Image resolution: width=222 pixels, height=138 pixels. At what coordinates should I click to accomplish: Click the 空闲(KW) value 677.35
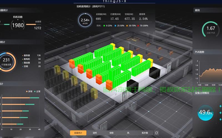[x=130, y=19]
